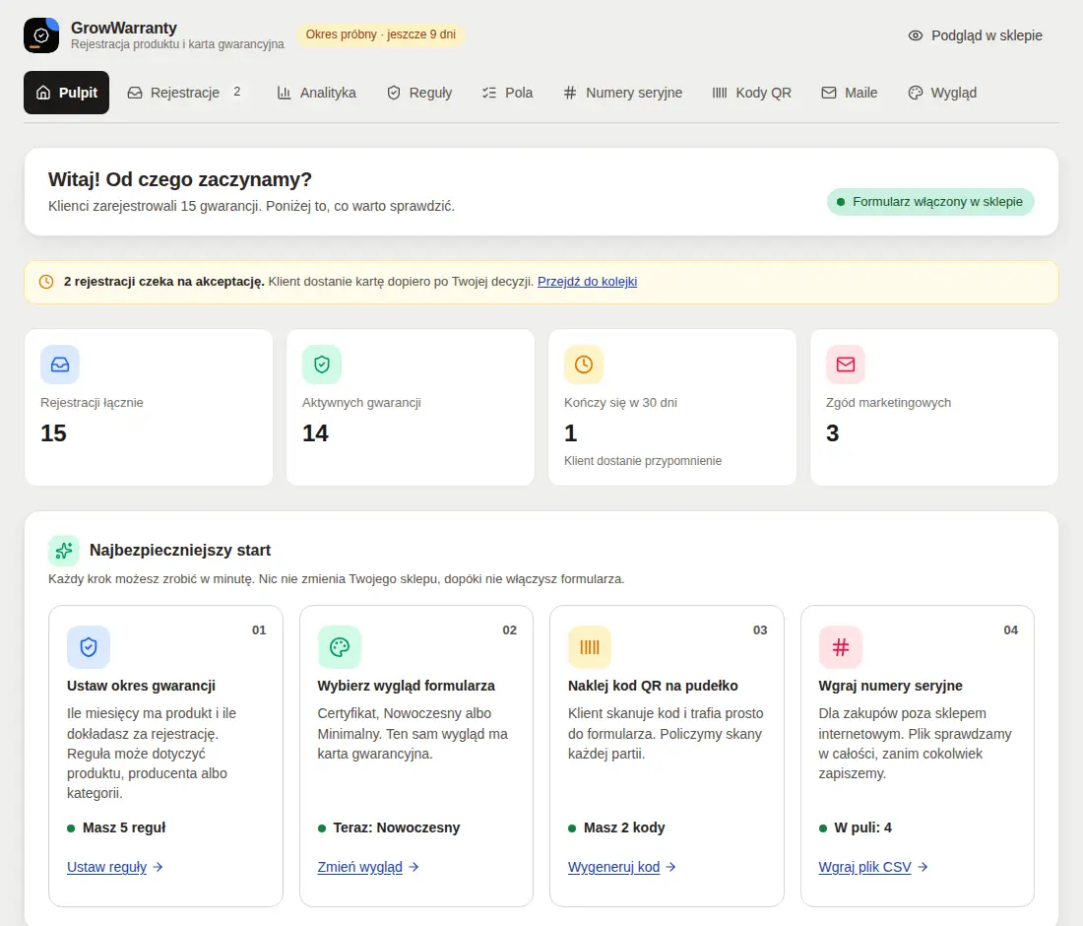This screenshot has height=926, width=1083.
Task: Click the Formularz włączony w sklepie status badge
Action: (930, 202)
